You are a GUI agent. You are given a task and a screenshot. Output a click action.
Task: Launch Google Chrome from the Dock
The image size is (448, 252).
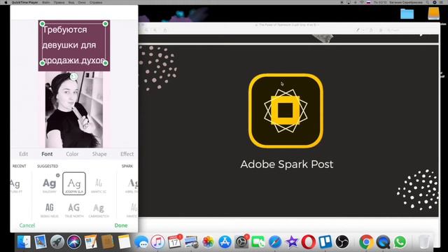pos(366,242)
